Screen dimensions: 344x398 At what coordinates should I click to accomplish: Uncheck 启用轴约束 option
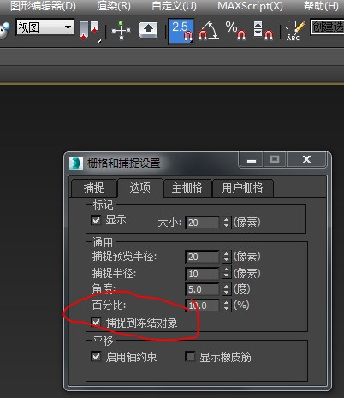click(96, 356)
